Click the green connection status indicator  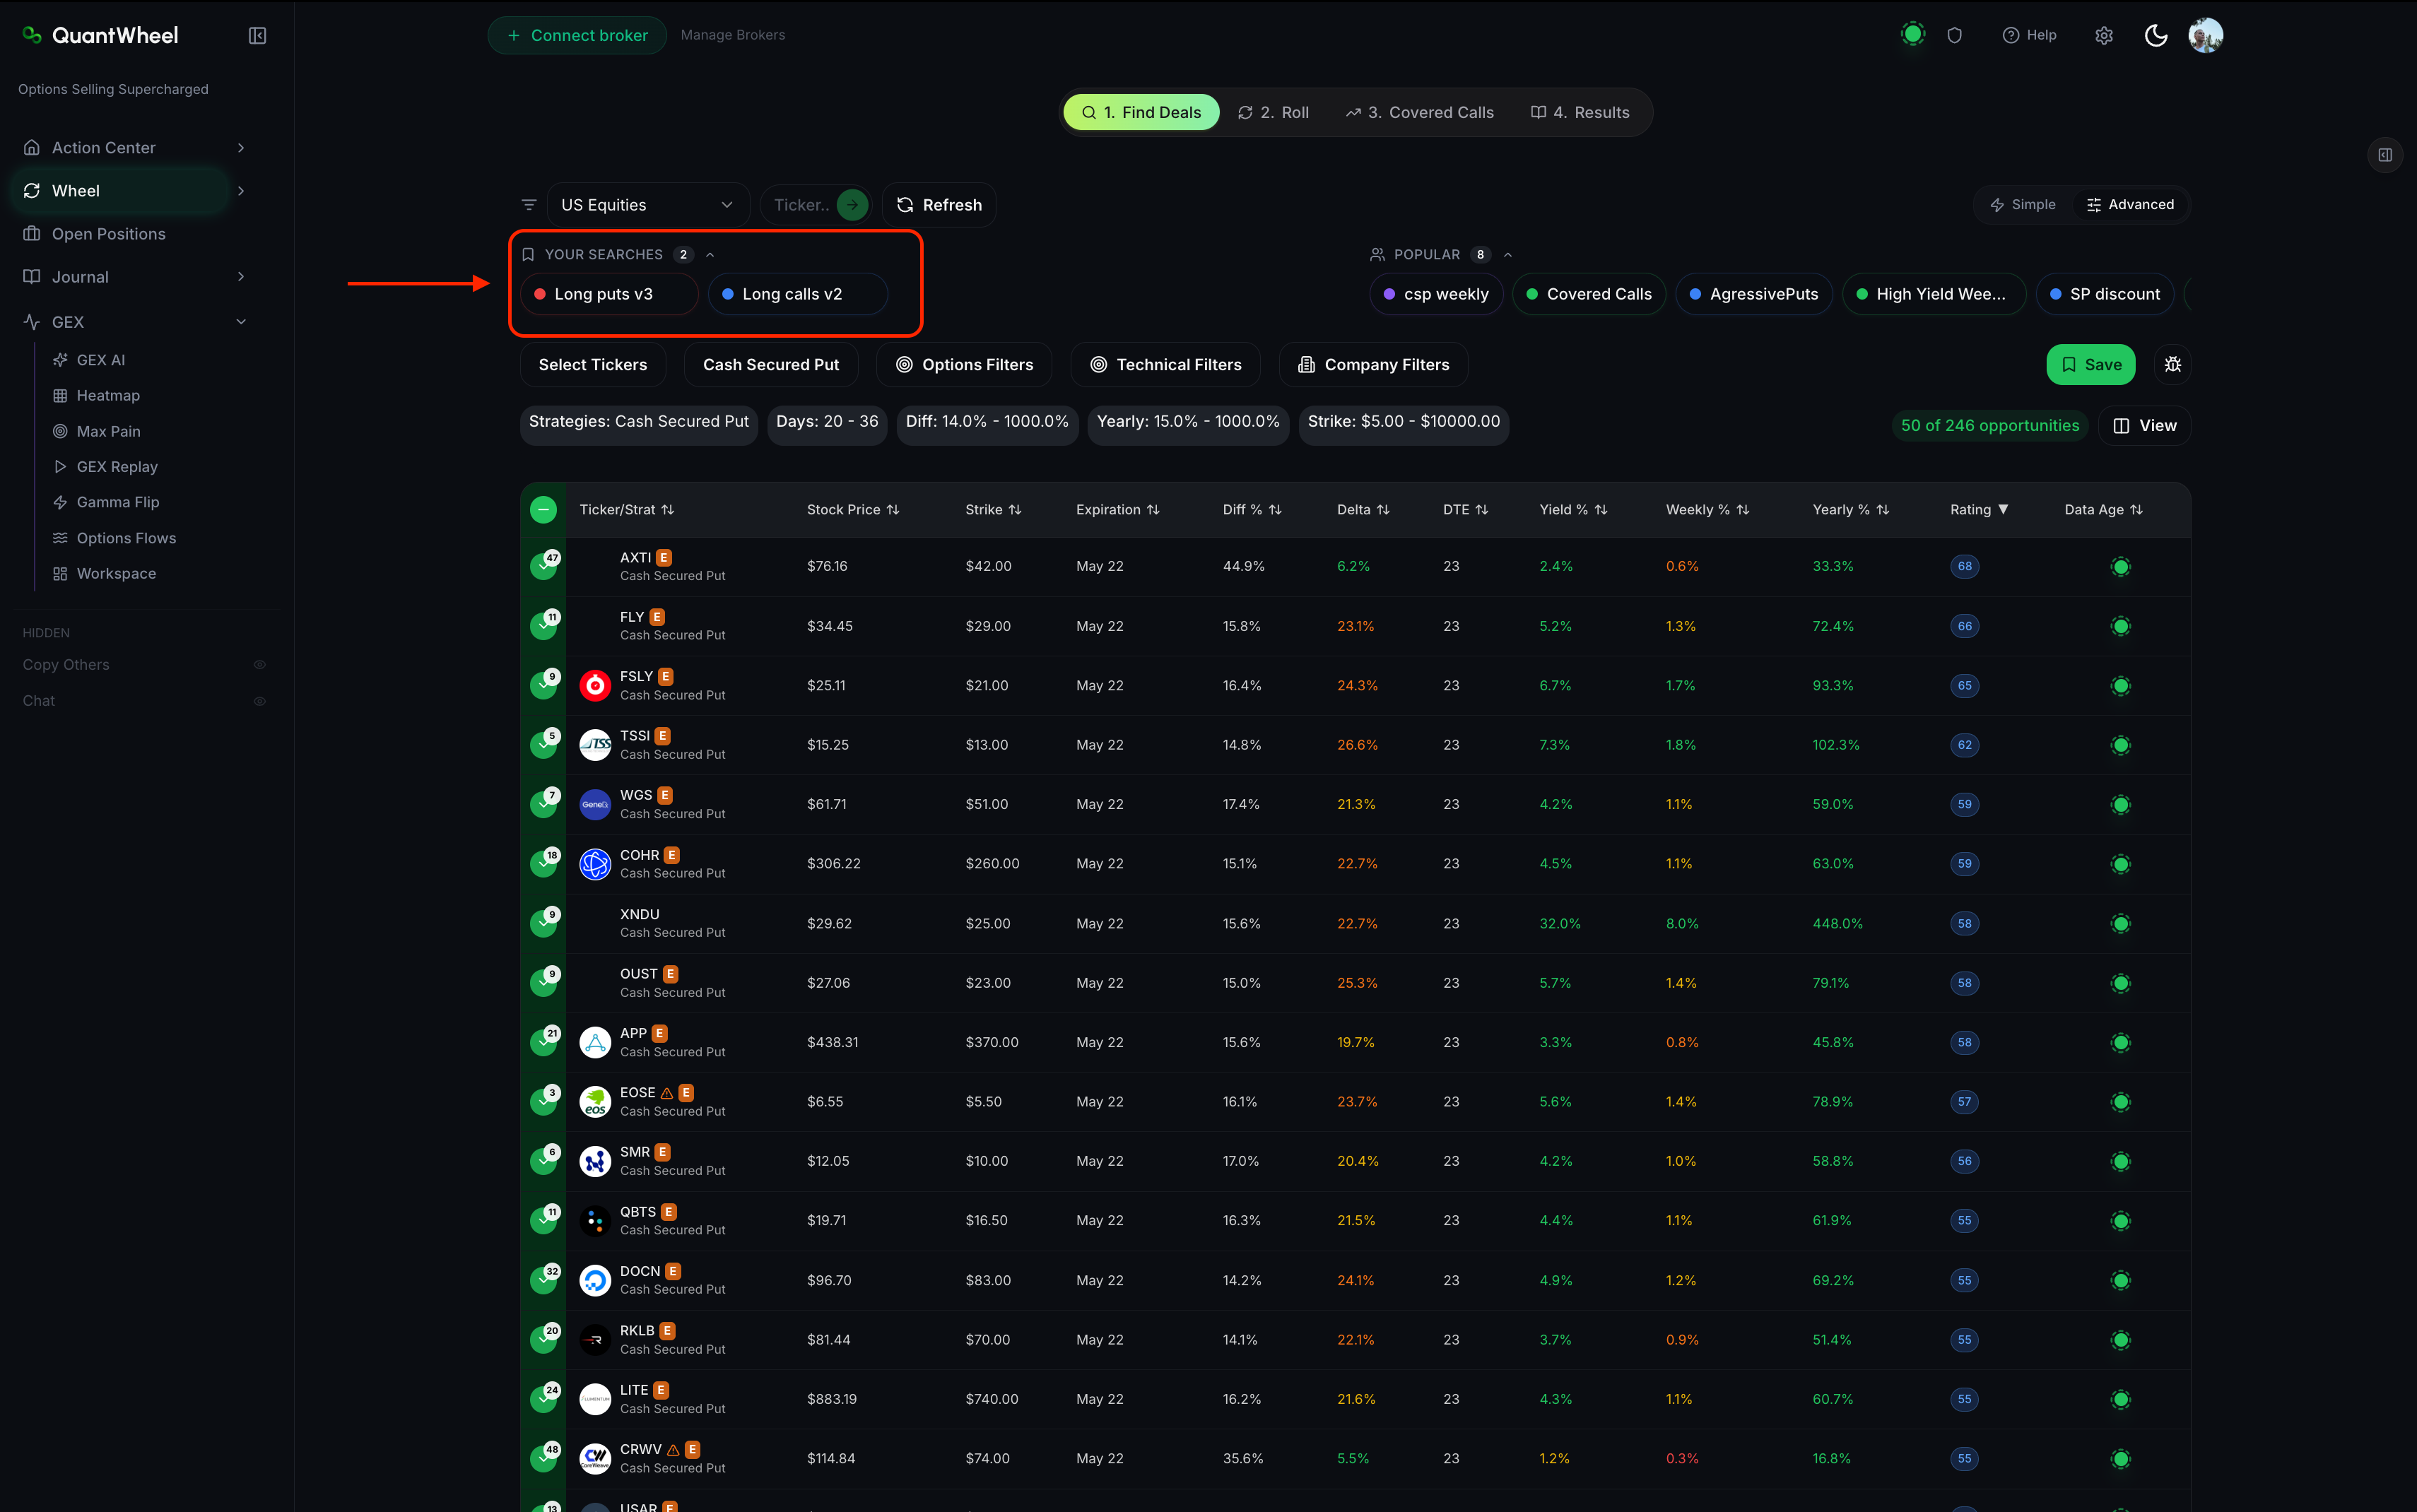click(1912, 35)
